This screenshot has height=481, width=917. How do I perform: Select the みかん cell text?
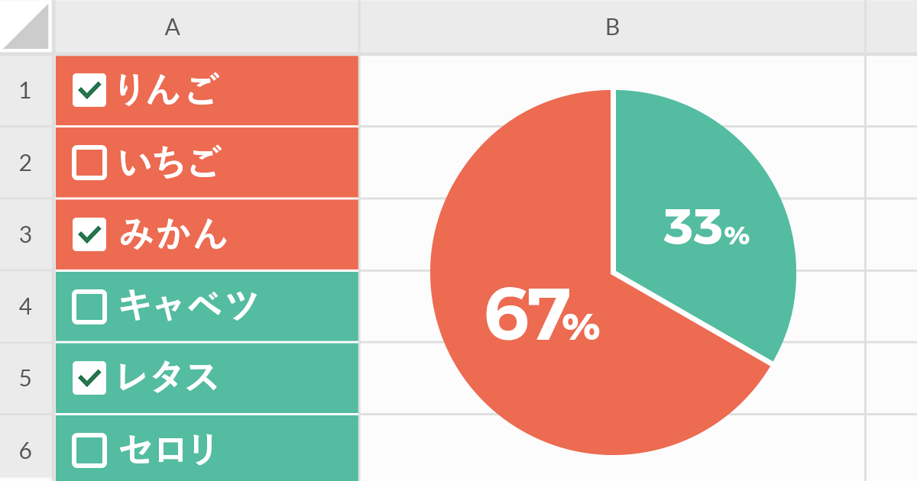pyautogui.click(x=173, y=234)
